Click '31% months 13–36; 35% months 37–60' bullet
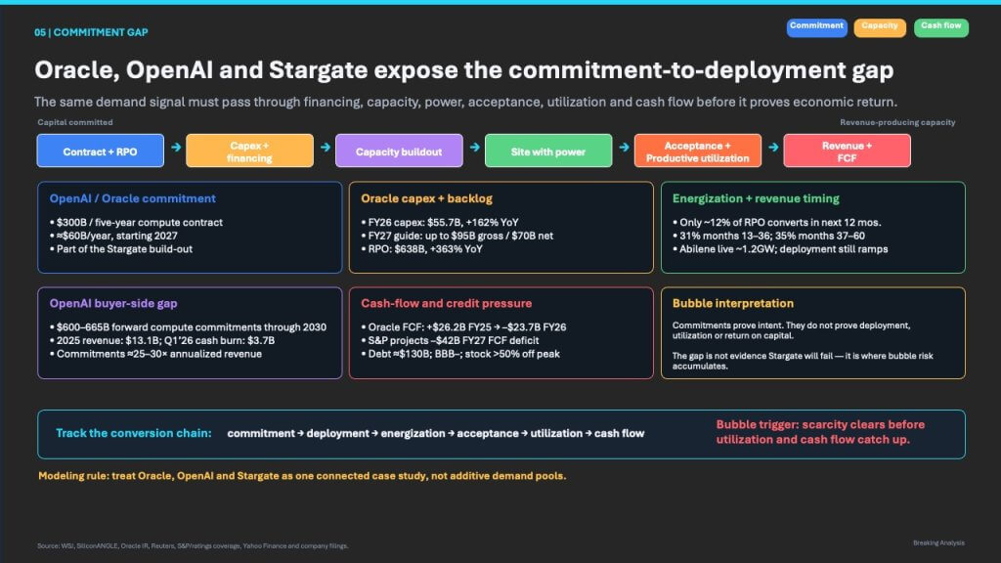The width and height of the screenshot is (1001, 563). (x=768, y=236)
